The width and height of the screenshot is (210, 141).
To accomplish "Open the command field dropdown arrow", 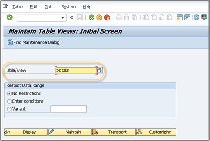I will tap(63, 17).
